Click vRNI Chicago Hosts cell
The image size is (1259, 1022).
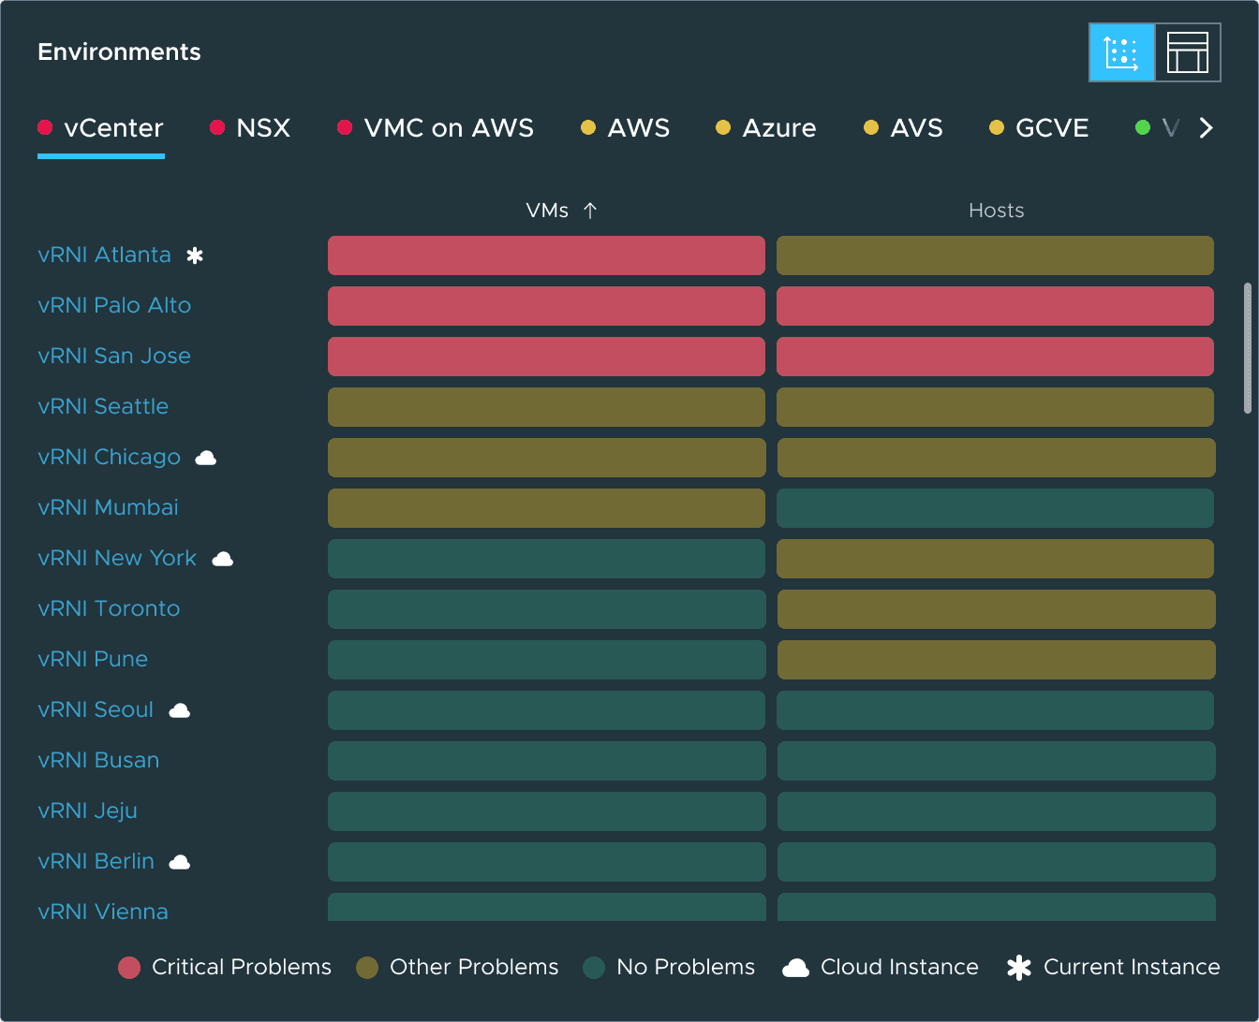(996, 458)
